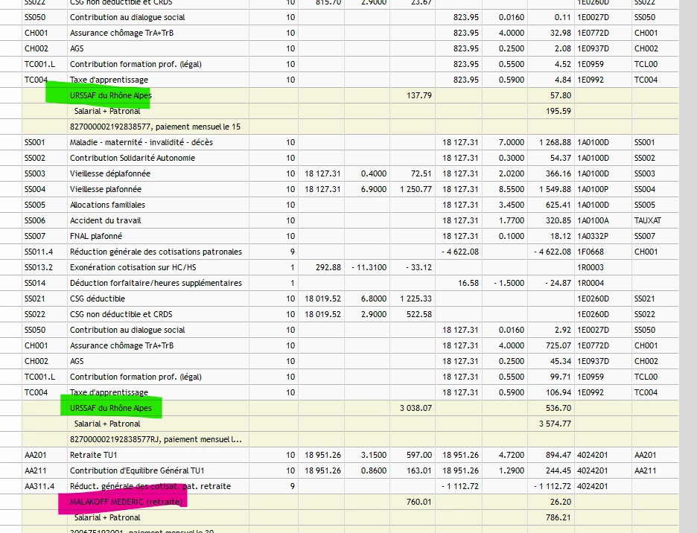Select the code SS013.2
The height and width of the screenshot is (533, 697).
click(x=39, y=267)
